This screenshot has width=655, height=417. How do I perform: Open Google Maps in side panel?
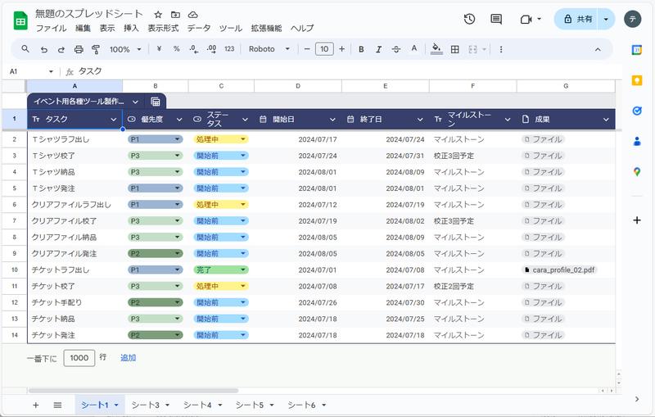(x=637, y=171)
